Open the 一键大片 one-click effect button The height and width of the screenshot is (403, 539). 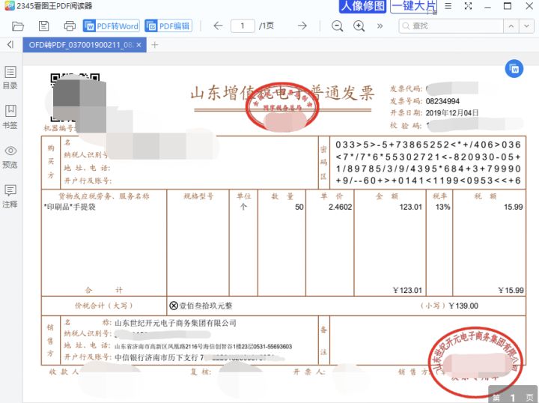click(414, 6)
